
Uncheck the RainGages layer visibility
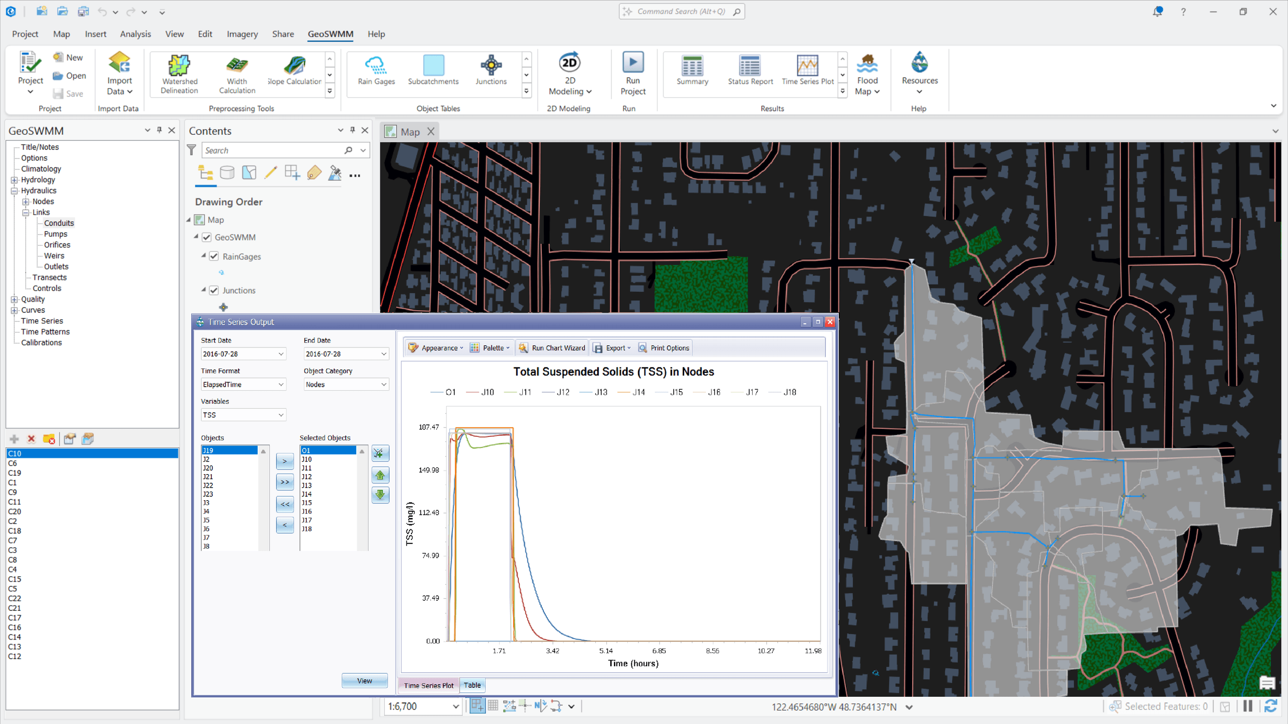[214, 256]
